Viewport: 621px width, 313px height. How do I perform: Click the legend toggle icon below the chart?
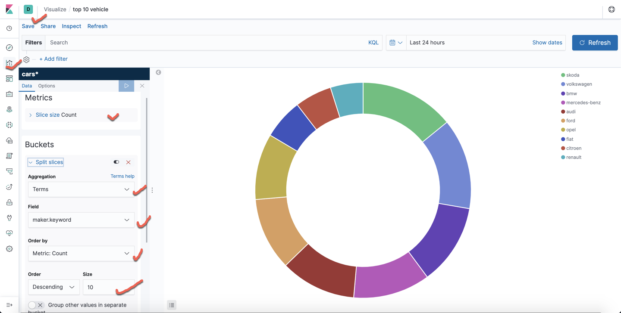[x=172, y=305]
